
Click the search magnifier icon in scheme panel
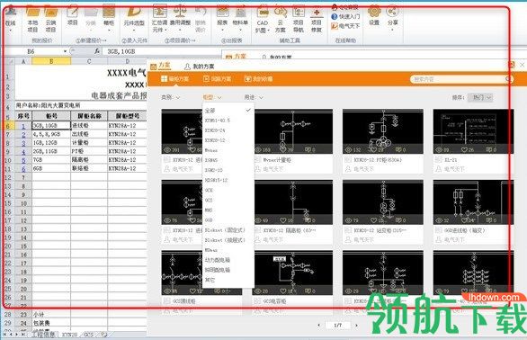pyautogui.click(x=508, y=79)
